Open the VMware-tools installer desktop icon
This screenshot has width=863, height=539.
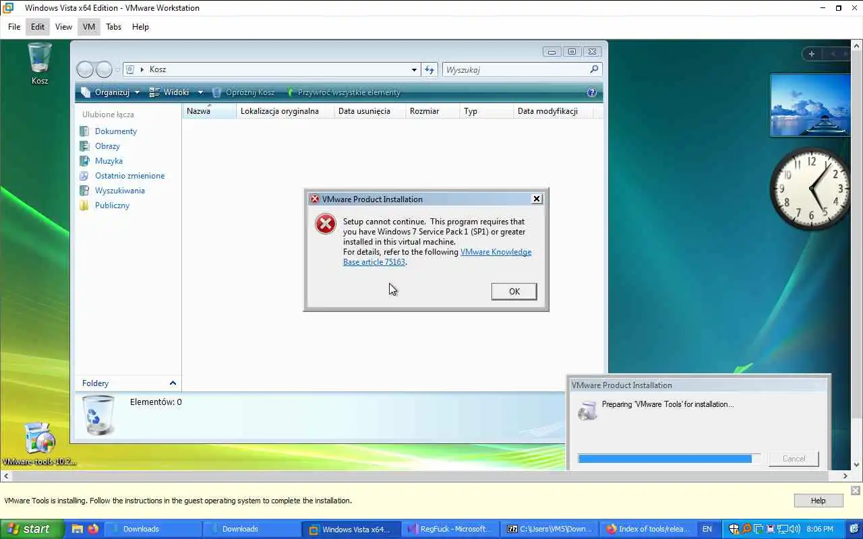coord(39,444)
